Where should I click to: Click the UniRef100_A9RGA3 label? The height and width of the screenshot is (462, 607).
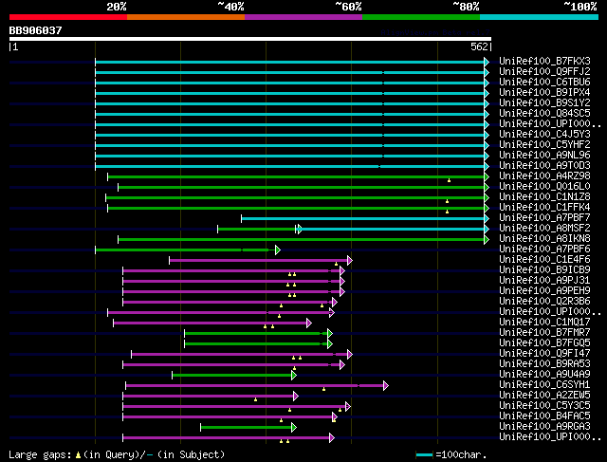pos(544,427)
